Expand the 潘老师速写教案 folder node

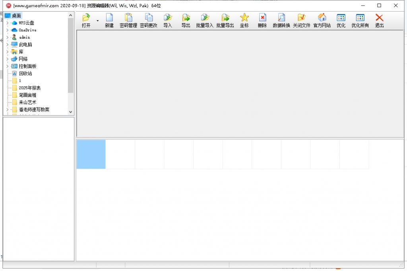pos(8,109)
